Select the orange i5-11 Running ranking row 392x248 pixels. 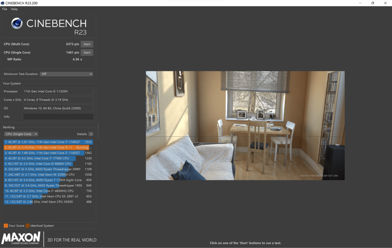click(48, 148)
